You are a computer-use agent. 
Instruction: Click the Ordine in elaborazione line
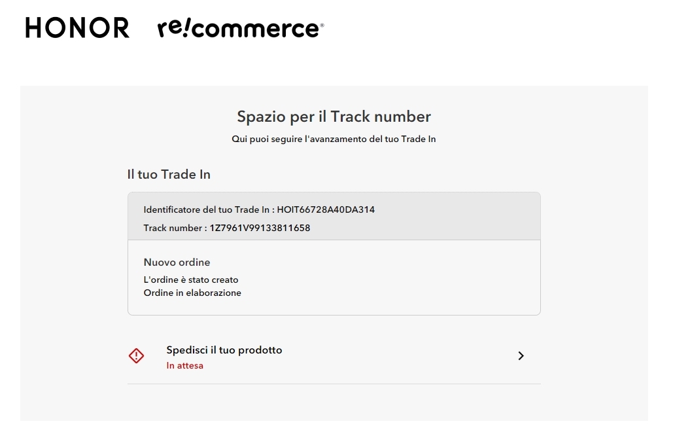coord(192,293)
